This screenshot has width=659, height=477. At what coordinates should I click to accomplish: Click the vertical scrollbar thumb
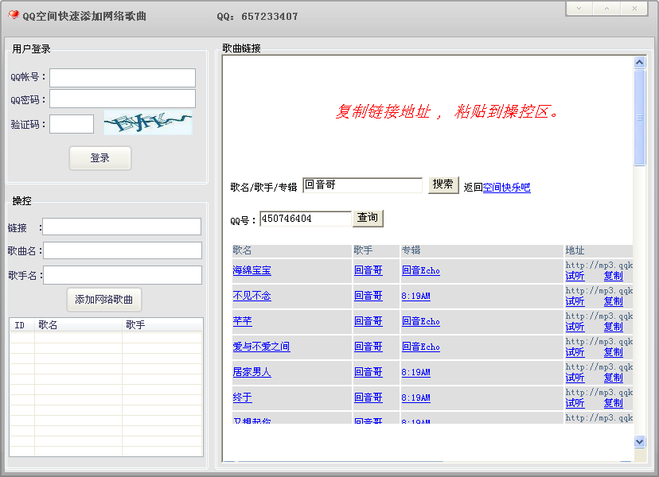click(639, 118)
